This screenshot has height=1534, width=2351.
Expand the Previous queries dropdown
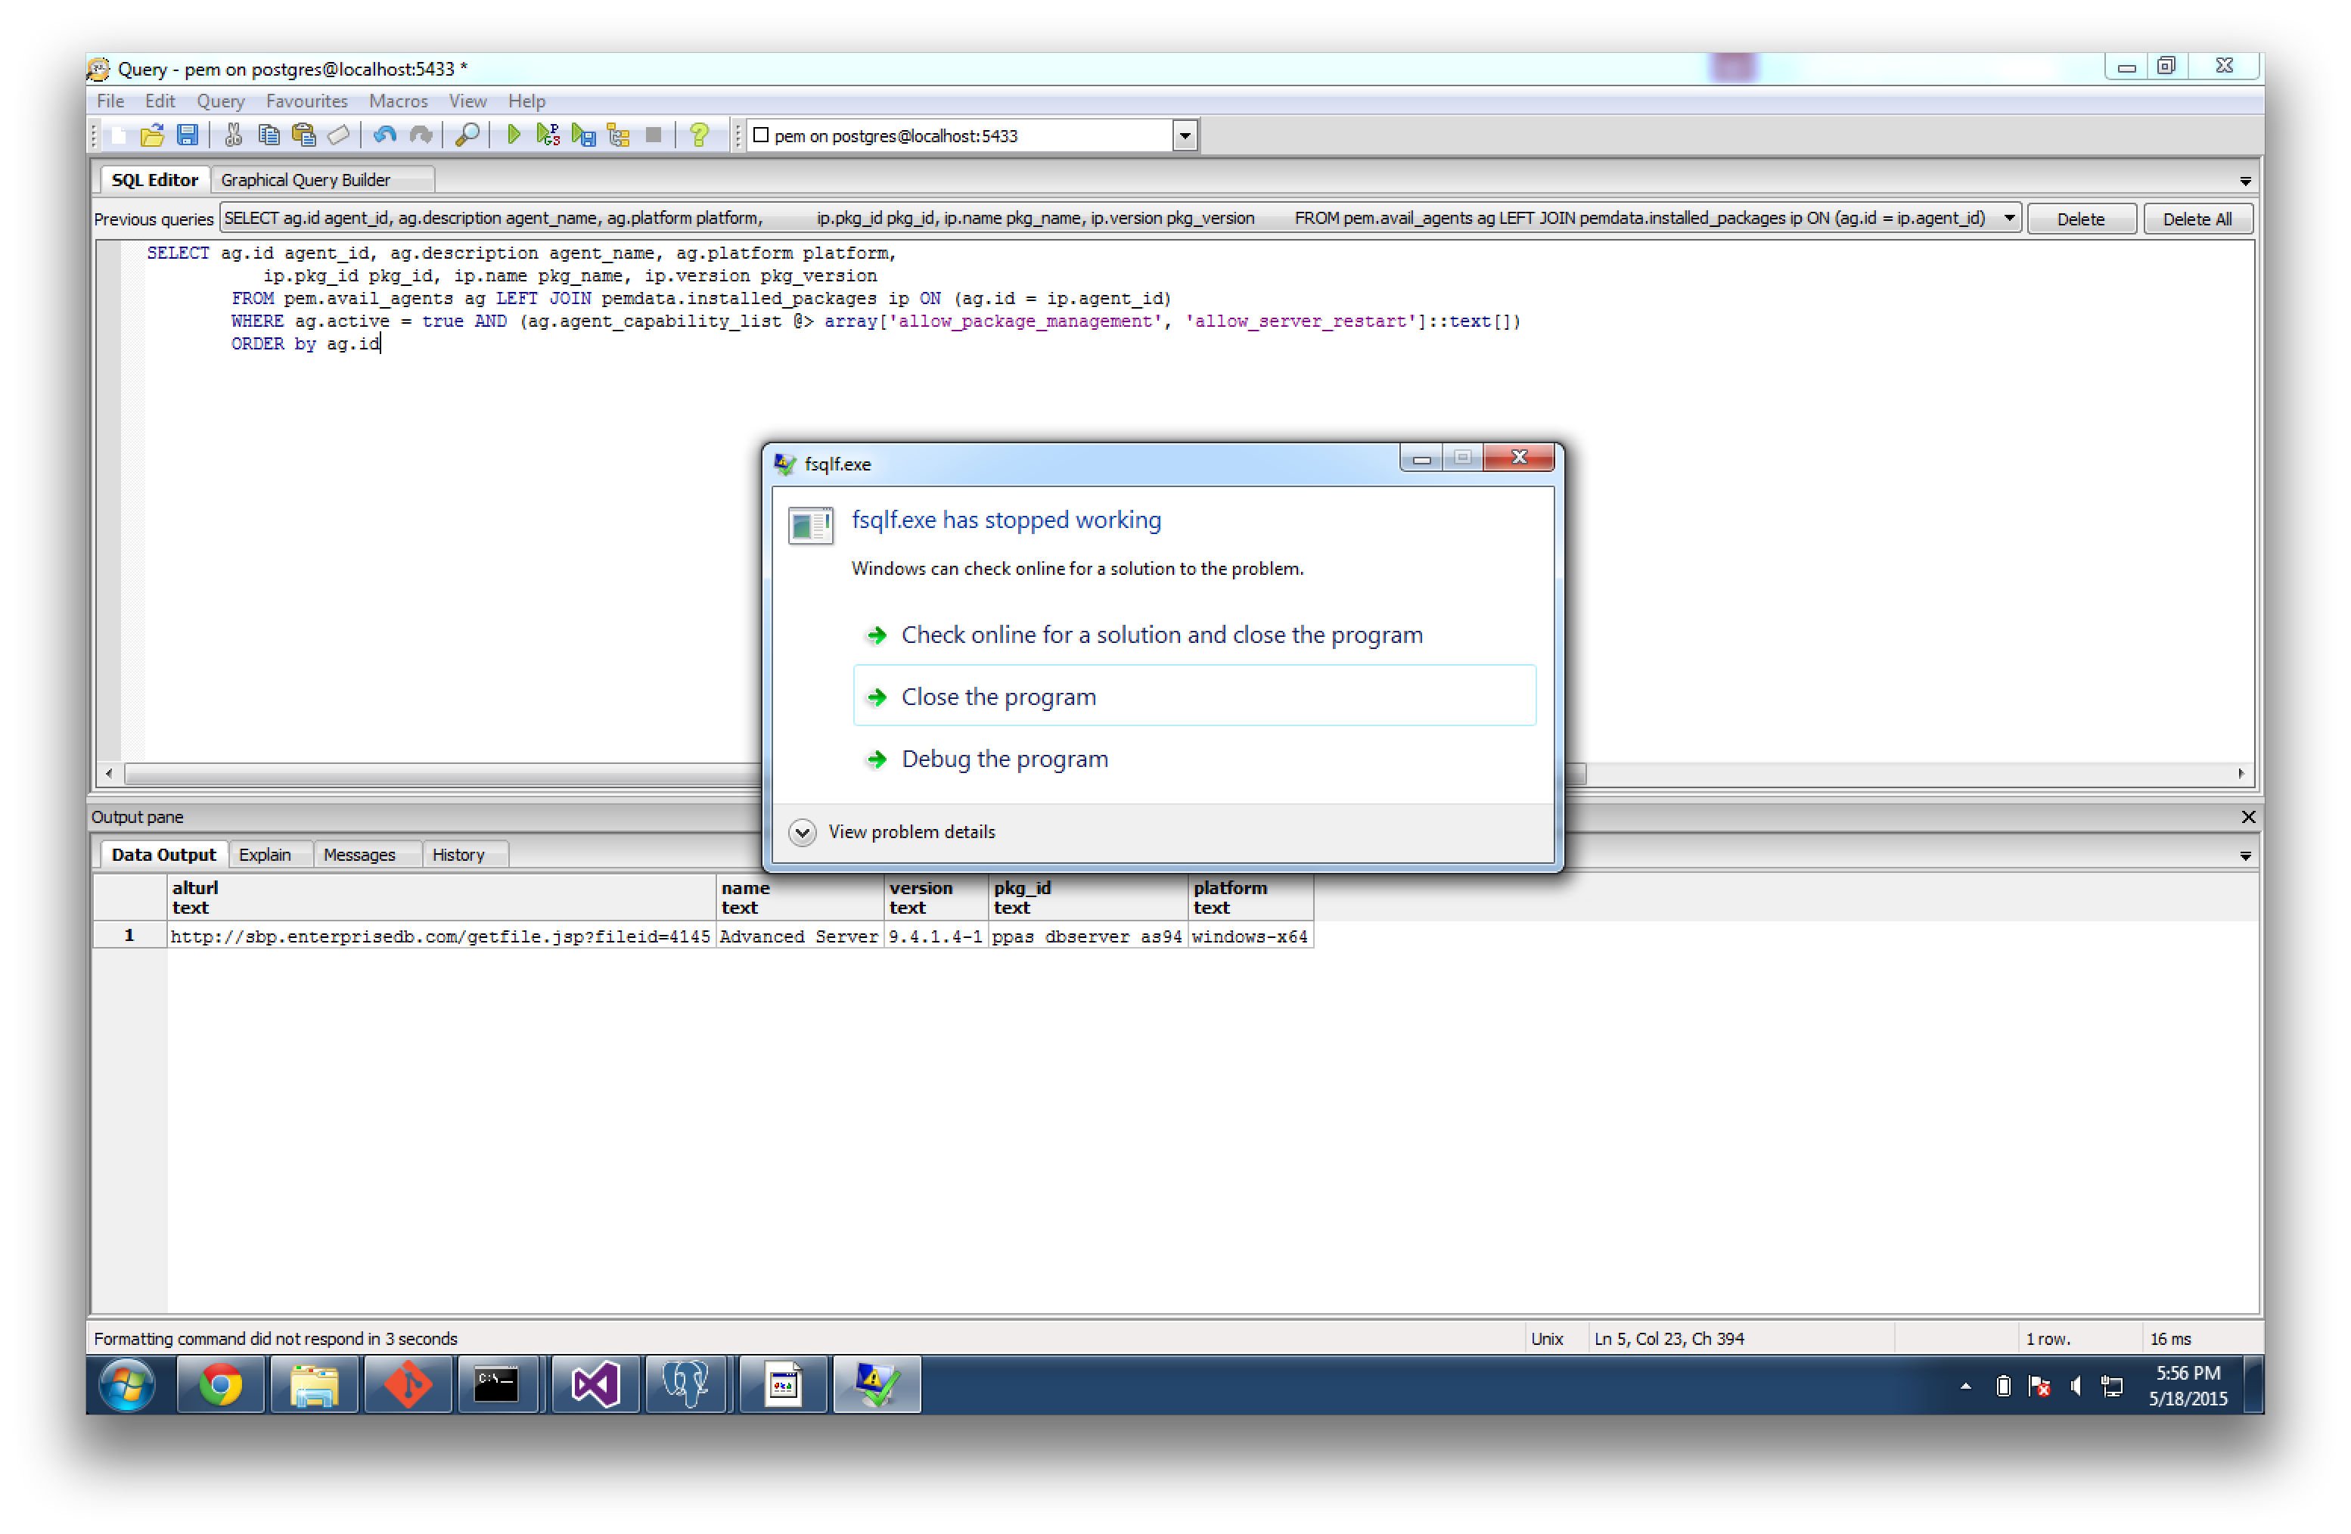tap(2008, 219)
